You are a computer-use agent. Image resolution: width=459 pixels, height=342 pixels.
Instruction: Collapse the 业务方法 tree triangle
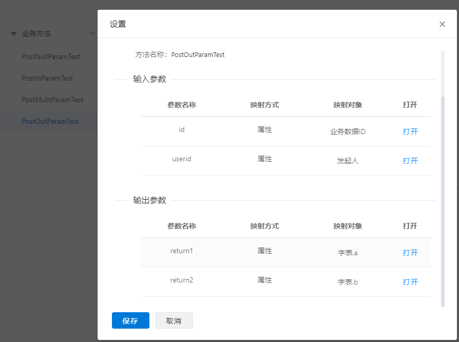pyautogui.click(x=14, y=34)
